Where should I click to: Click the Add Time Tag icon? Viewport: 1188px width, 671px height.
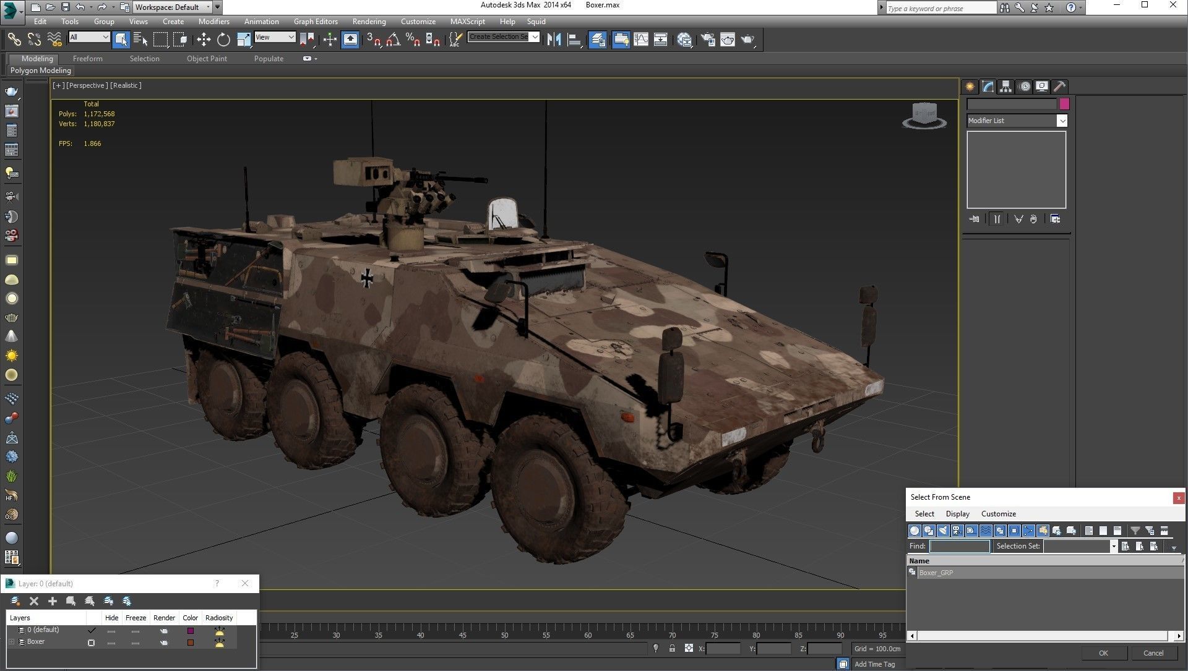click(843, 664)
